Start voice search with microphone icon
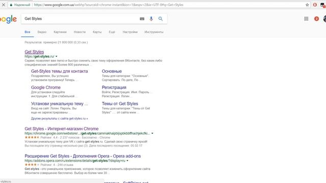326x183 pixels. (151, 19)
